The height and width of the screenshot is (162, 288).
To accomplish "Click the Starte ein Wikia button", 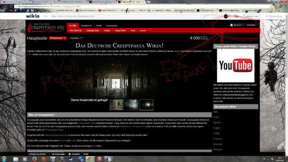I will point(252,16).
